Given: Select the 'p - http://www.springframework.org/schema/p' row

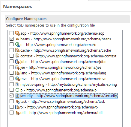Looking at the screenshot, I should [x=58, y=90].
